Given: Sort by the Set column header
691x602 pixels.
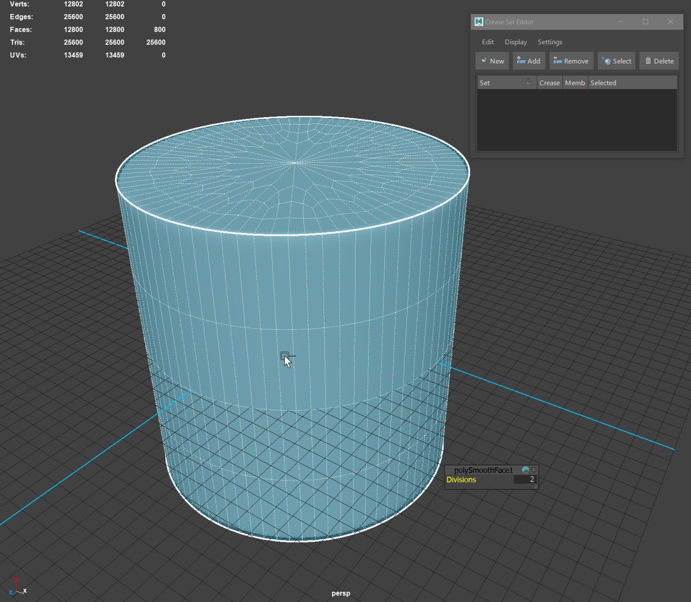Looking at the screenshot, I should click(507, 83).
